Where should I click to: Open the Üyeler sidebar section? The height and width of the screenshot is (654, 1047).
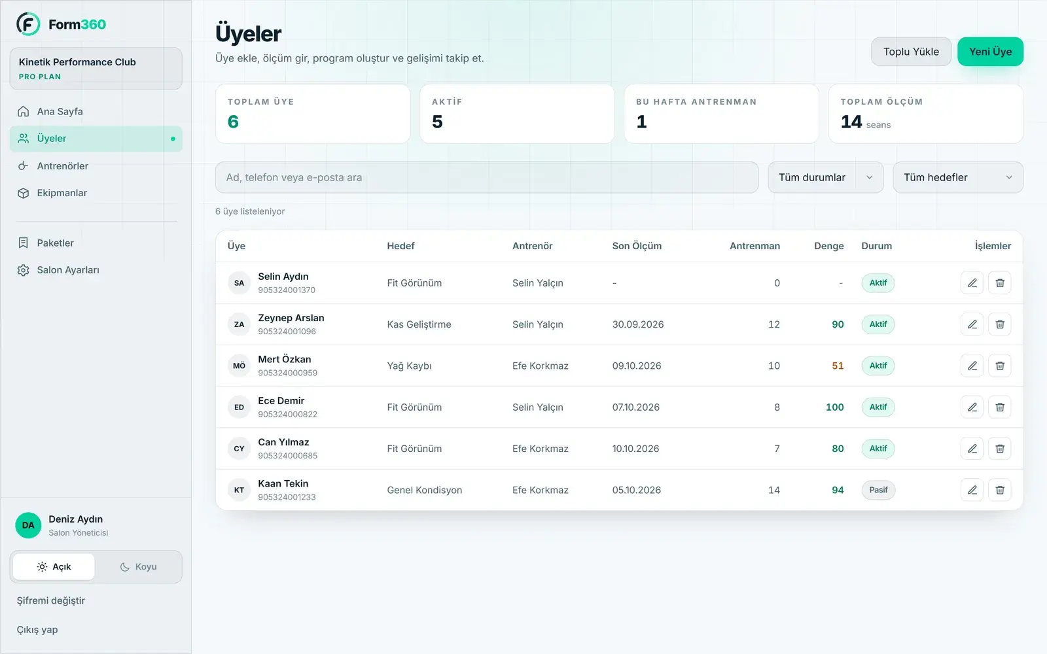click(96, 139)
